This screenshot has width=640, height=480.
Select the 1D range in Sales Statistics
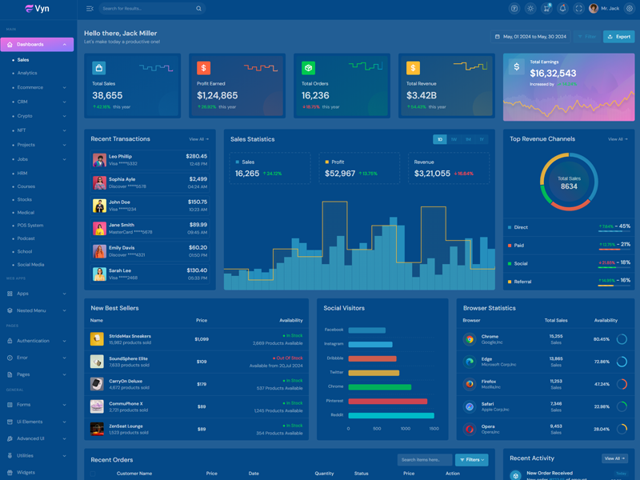point(439,139)
